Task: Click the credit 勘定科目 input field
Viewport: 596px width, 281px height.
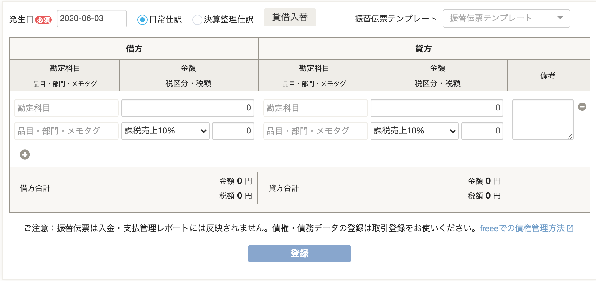Action: (x=316, y=108)
